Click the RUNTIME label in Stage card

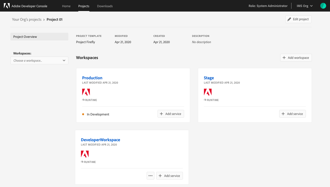(x=213, y=100)
